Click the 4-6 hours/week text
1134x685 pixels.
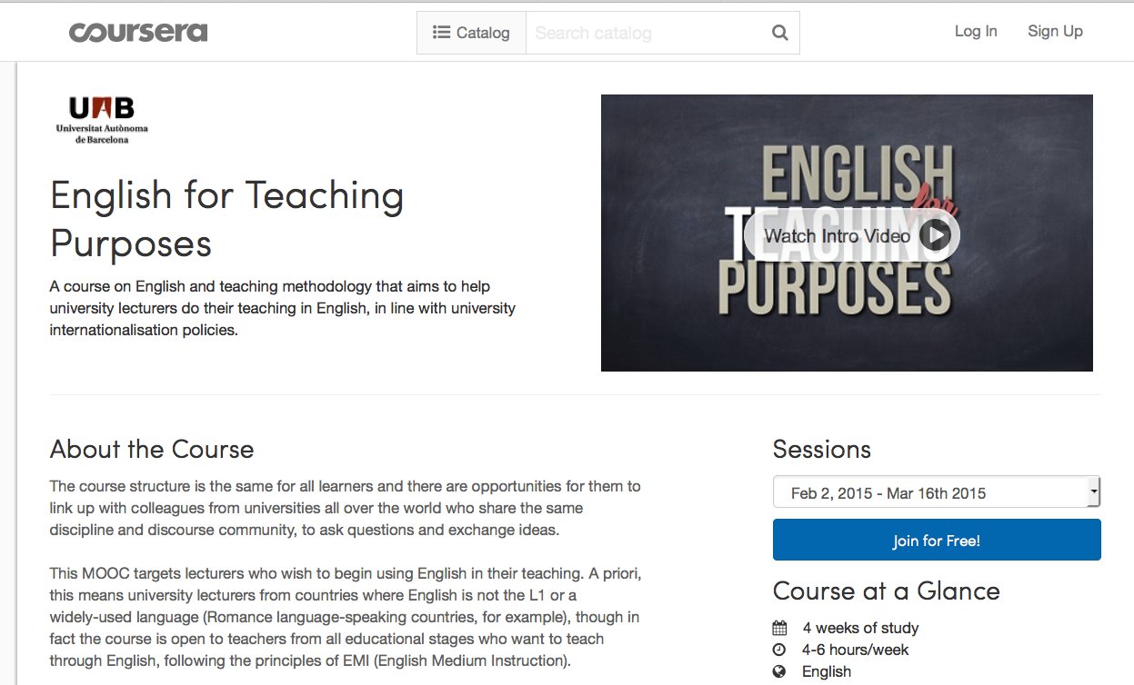pyautogui.click(x=856, y=650)
